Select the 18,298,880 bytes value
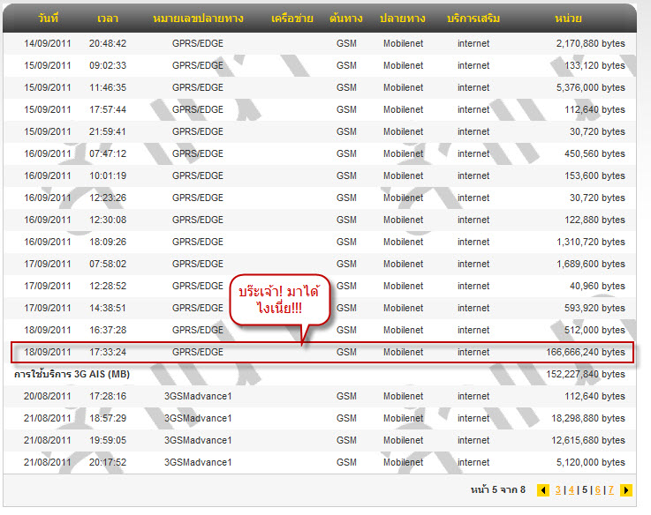The image size is (651, 515). click(588, 418)
